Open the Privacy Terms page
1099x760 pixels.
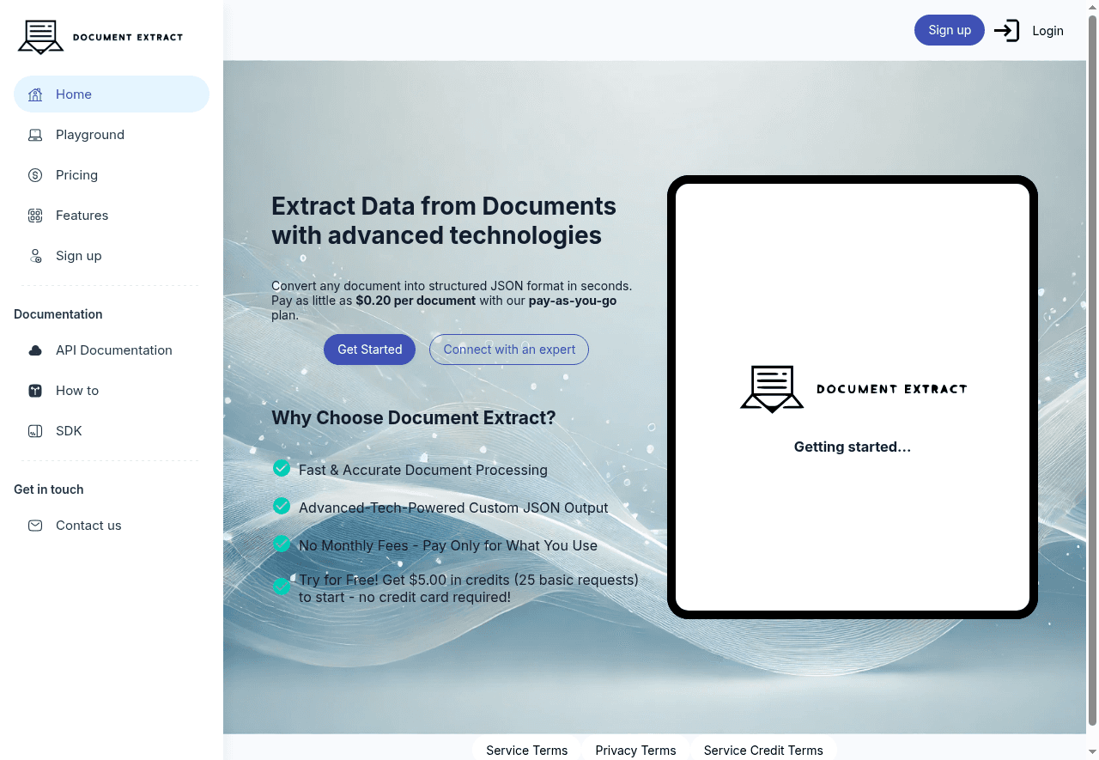pos(636,750)
